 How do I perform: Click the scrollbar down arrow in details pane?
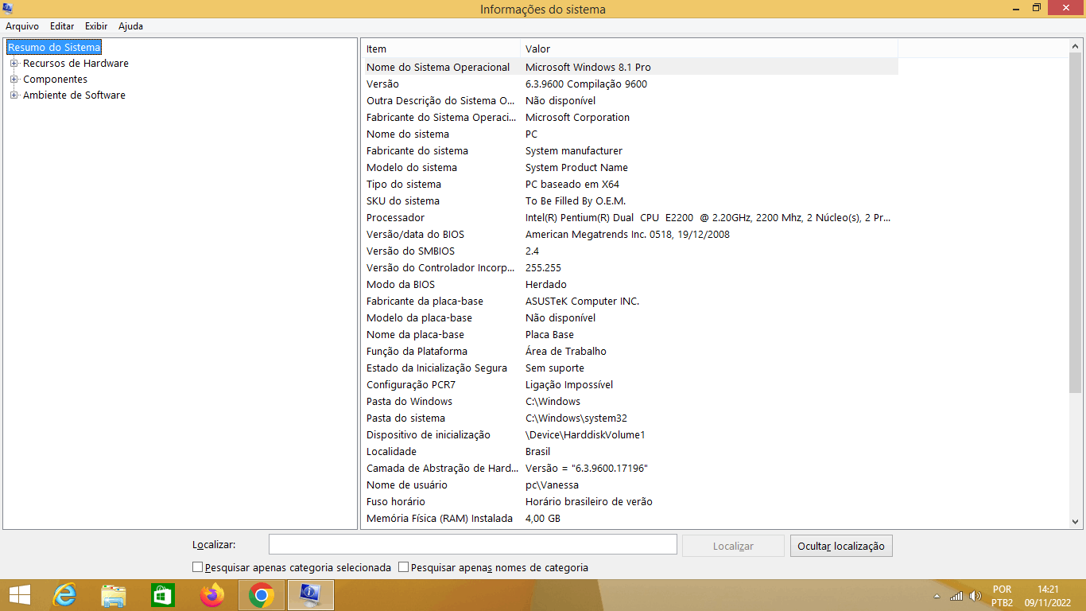point(1076,522)
